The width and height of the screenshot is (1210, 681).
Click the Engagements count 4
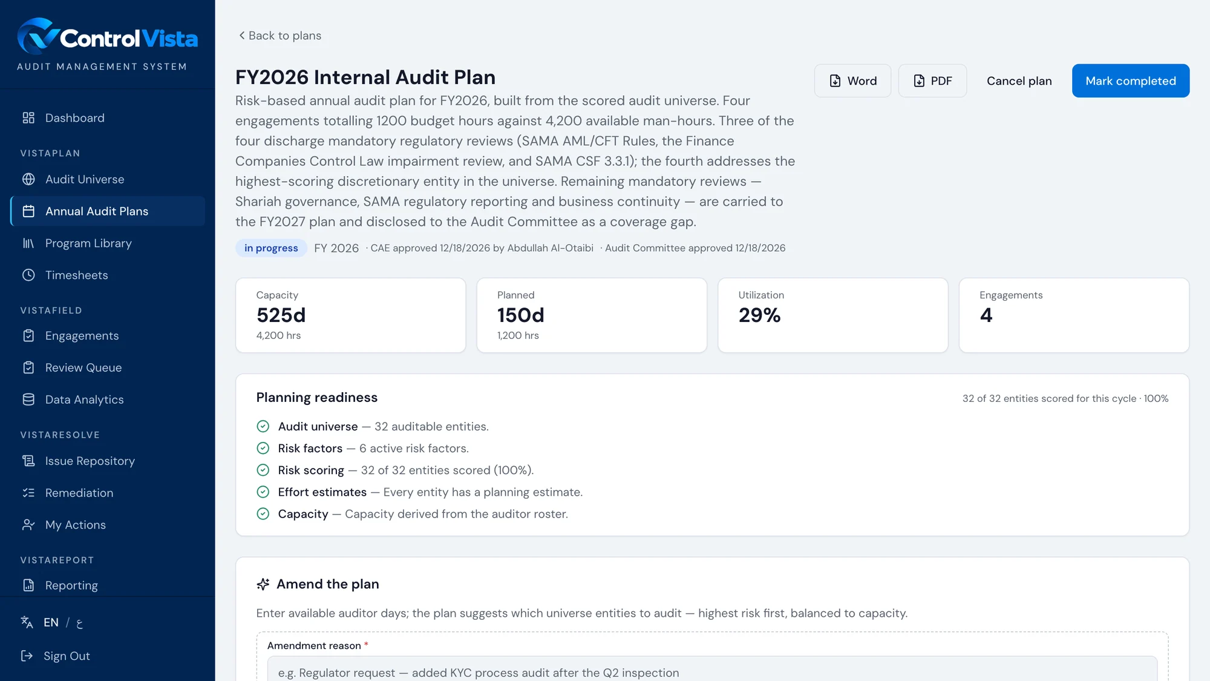coord(986,315)
